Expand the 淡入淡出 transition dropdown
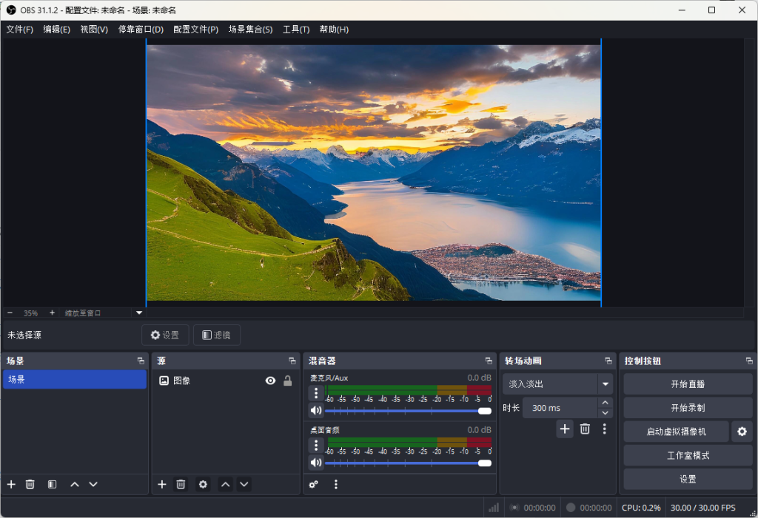Screen dimensions: 758x518 click(x=606, y=384)
